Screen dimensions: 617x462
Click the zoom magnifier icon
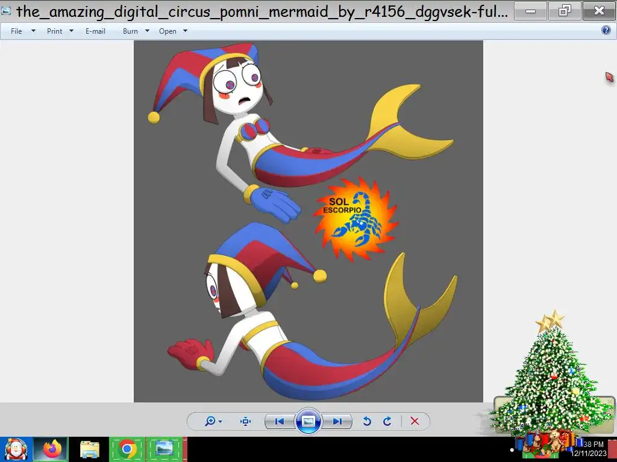click(210, 421)
